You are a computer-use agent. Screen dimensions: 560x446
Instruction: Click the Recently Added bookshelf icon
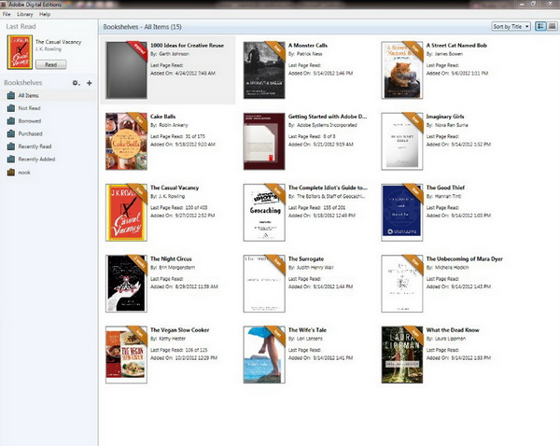tap(10, 160)
